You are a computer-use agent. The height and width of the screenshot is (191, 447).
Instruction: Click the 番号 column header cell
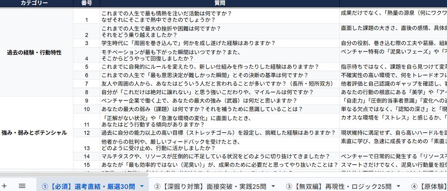click(86, 3)
